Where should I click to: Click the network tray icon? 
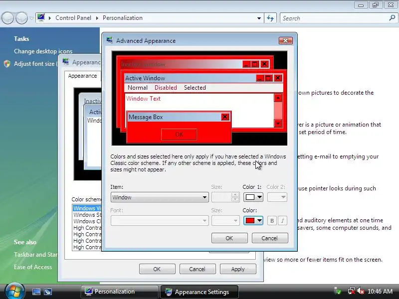tap(351, 291)
